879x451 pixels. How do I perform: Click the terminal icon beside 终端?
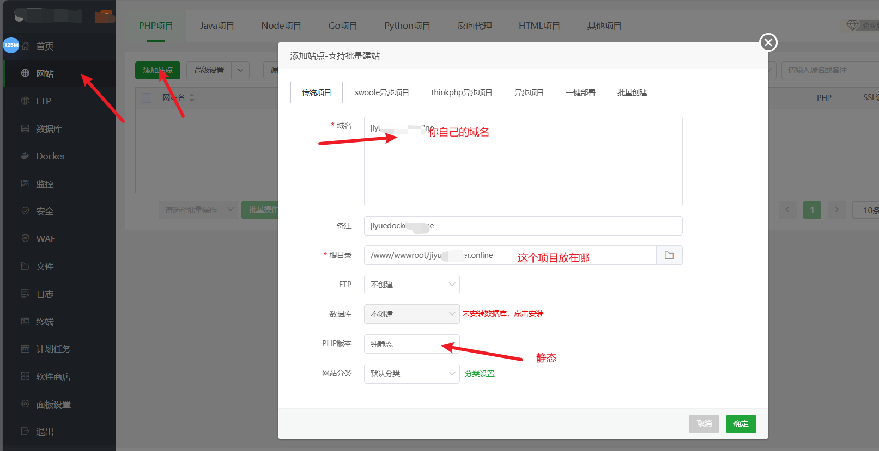(25, 321)
